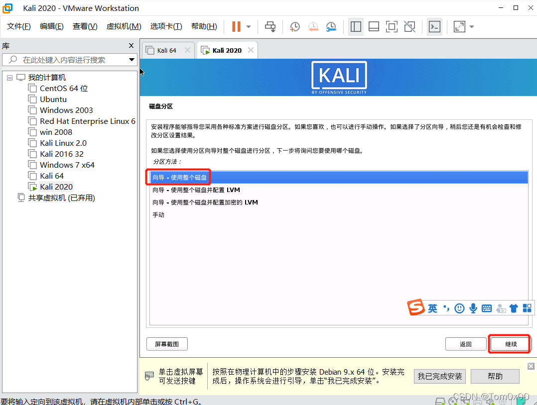Image resolution: width=537 pixels, height=405 pixels.
Task: Click the 帮助 button in the hint bar
Action: pos(495,376)
